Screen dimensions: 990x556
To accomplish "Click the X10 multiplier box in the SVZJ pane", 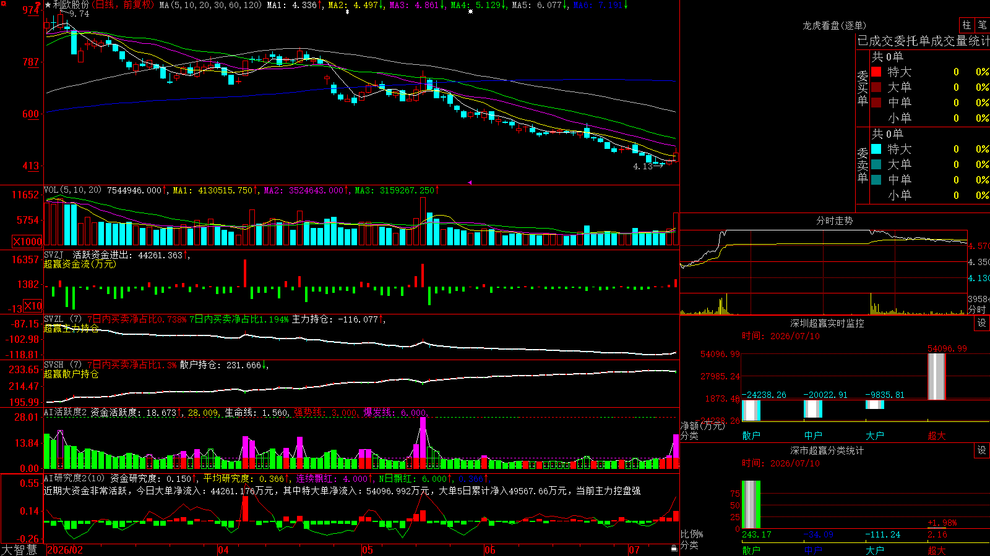I will pos(33,306).
